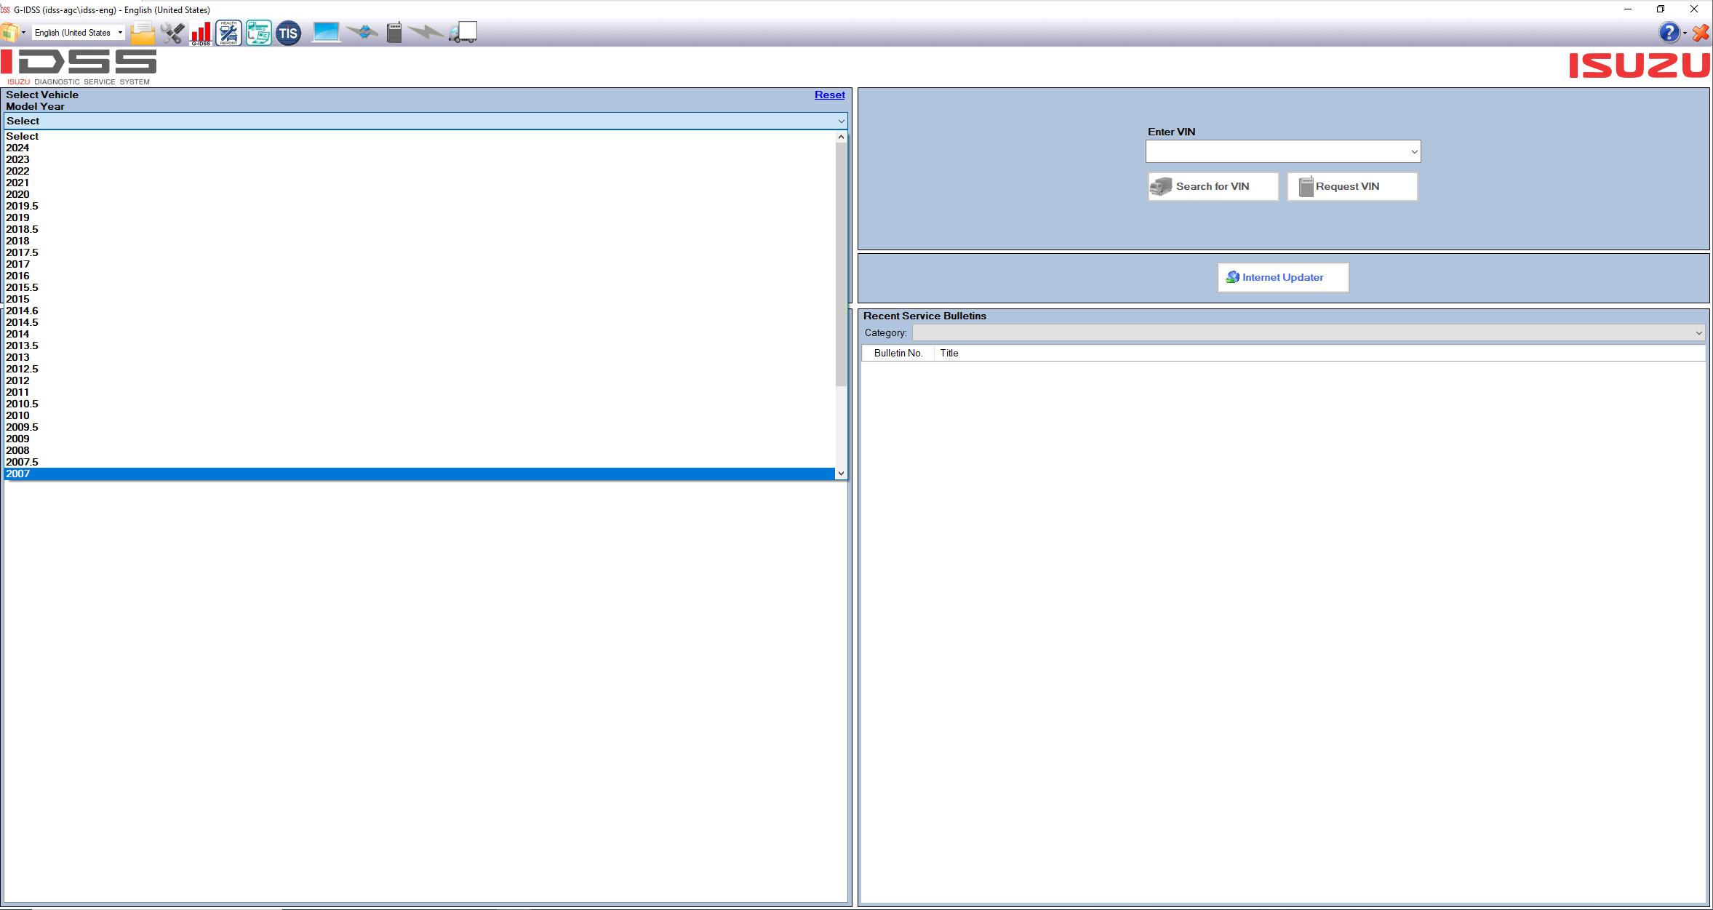Open the bulletin Category dropdown
Screen dimensions: 1713x910
[1698, 333]
